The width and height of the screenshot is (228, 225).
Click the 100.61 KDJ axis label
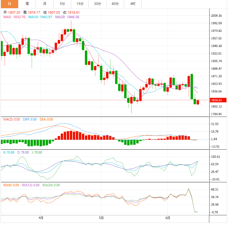[216, 157]
